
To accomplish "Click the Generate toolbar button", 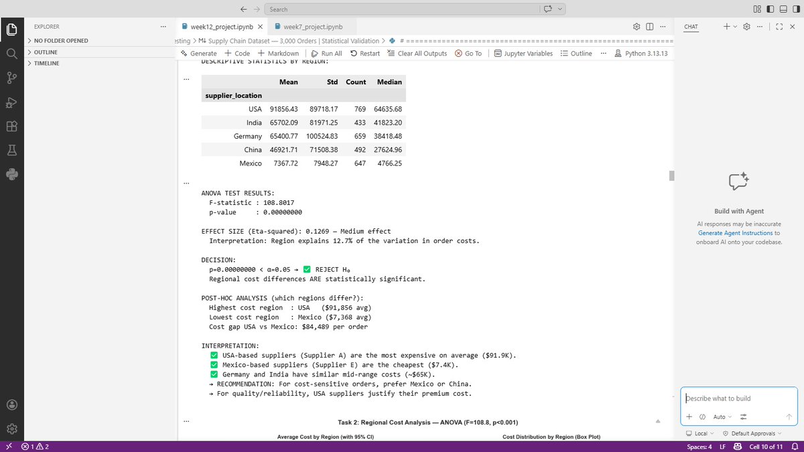I will pyautogui.click(x=198, y=54).
